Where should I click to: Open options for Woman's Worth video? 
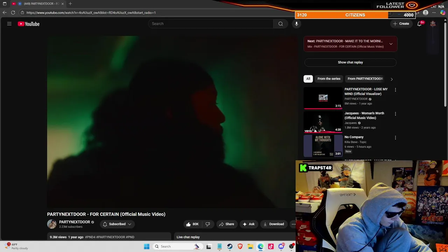(x=395, y=114)
